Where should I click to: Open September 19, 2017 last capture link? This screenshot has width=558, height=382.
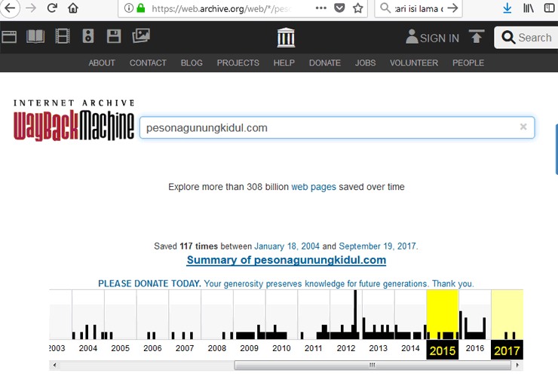point(377,246)
